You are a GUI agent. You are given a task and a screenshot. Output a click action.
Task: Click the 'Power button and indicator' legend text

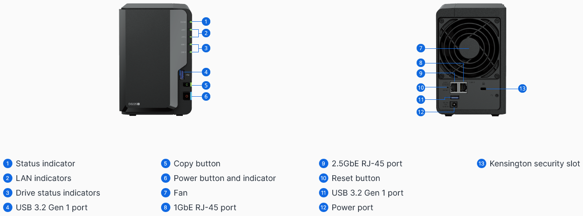(225, 178)
